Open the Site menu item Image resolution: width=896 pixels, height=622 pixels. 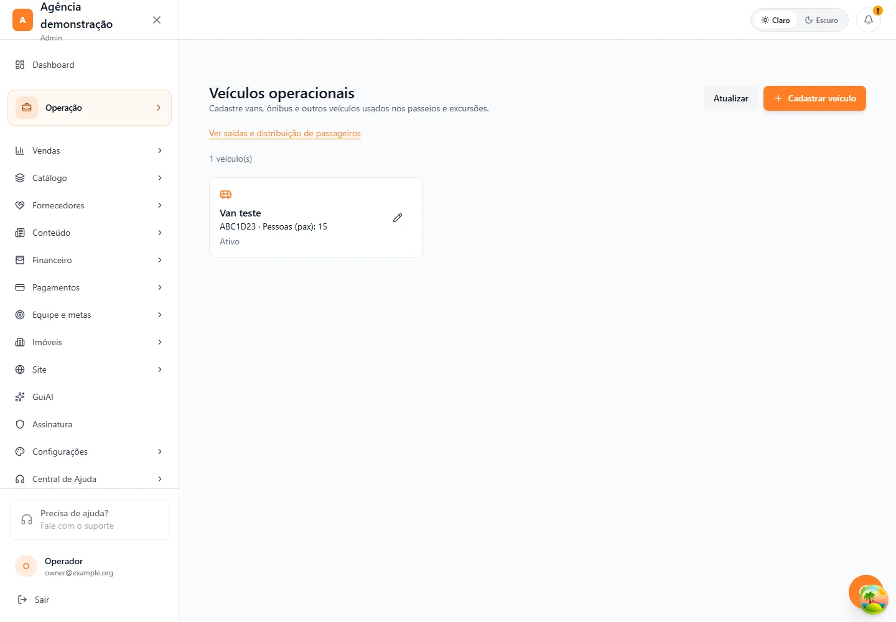(x=90, y=369)
